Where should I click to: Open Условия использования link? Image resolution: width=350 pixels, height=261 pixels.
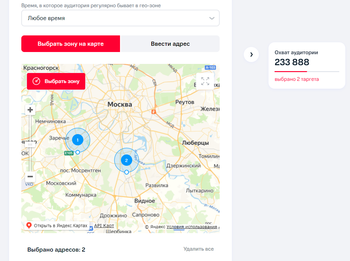tap(192, 226)
